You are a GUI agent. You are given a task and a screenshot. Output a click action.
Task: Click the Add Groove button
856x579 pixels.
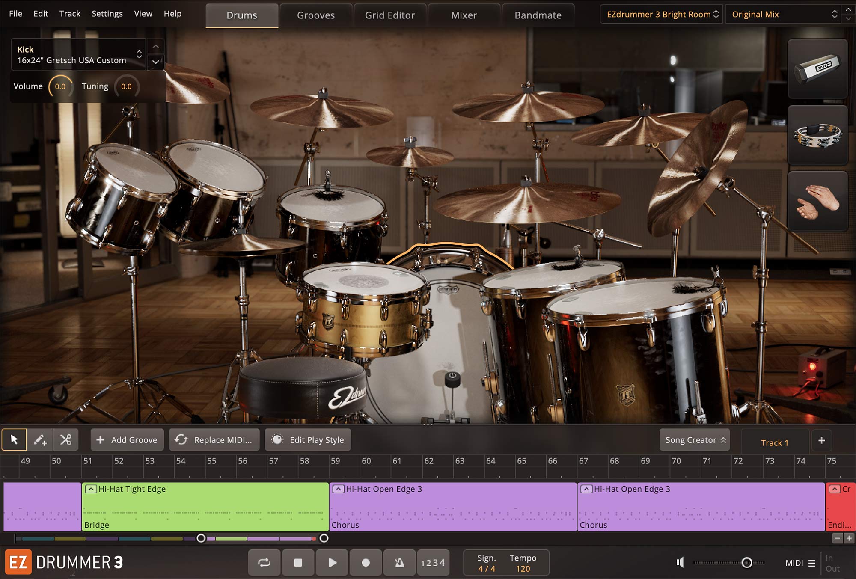click(127, 439)
